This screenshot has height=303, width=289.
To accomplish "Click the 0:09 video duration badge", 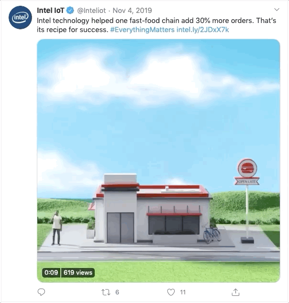I will pos(51,272).
